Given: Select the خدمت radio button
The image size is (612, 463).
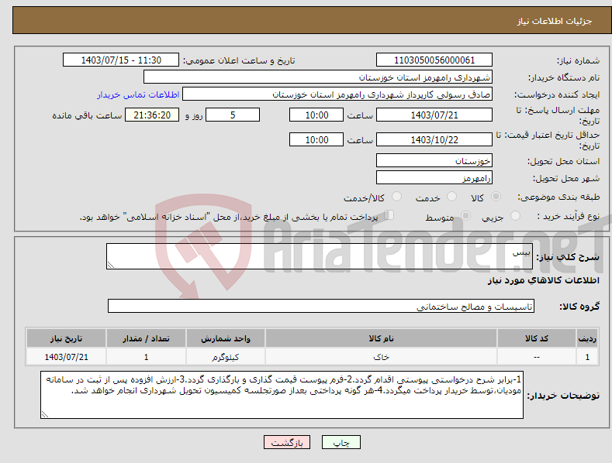Looking at the screenshot, I should click(x=451, y=197).
